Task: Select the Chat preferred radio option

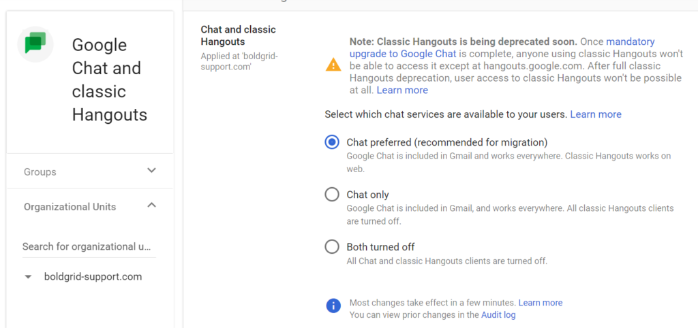Action: coord(332,142)
